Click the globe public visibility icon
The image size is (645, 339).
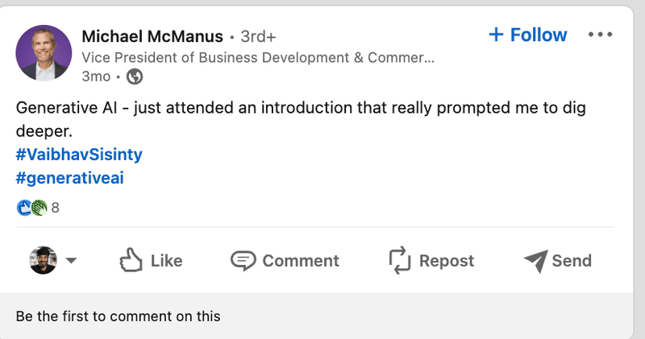(135, 77)
